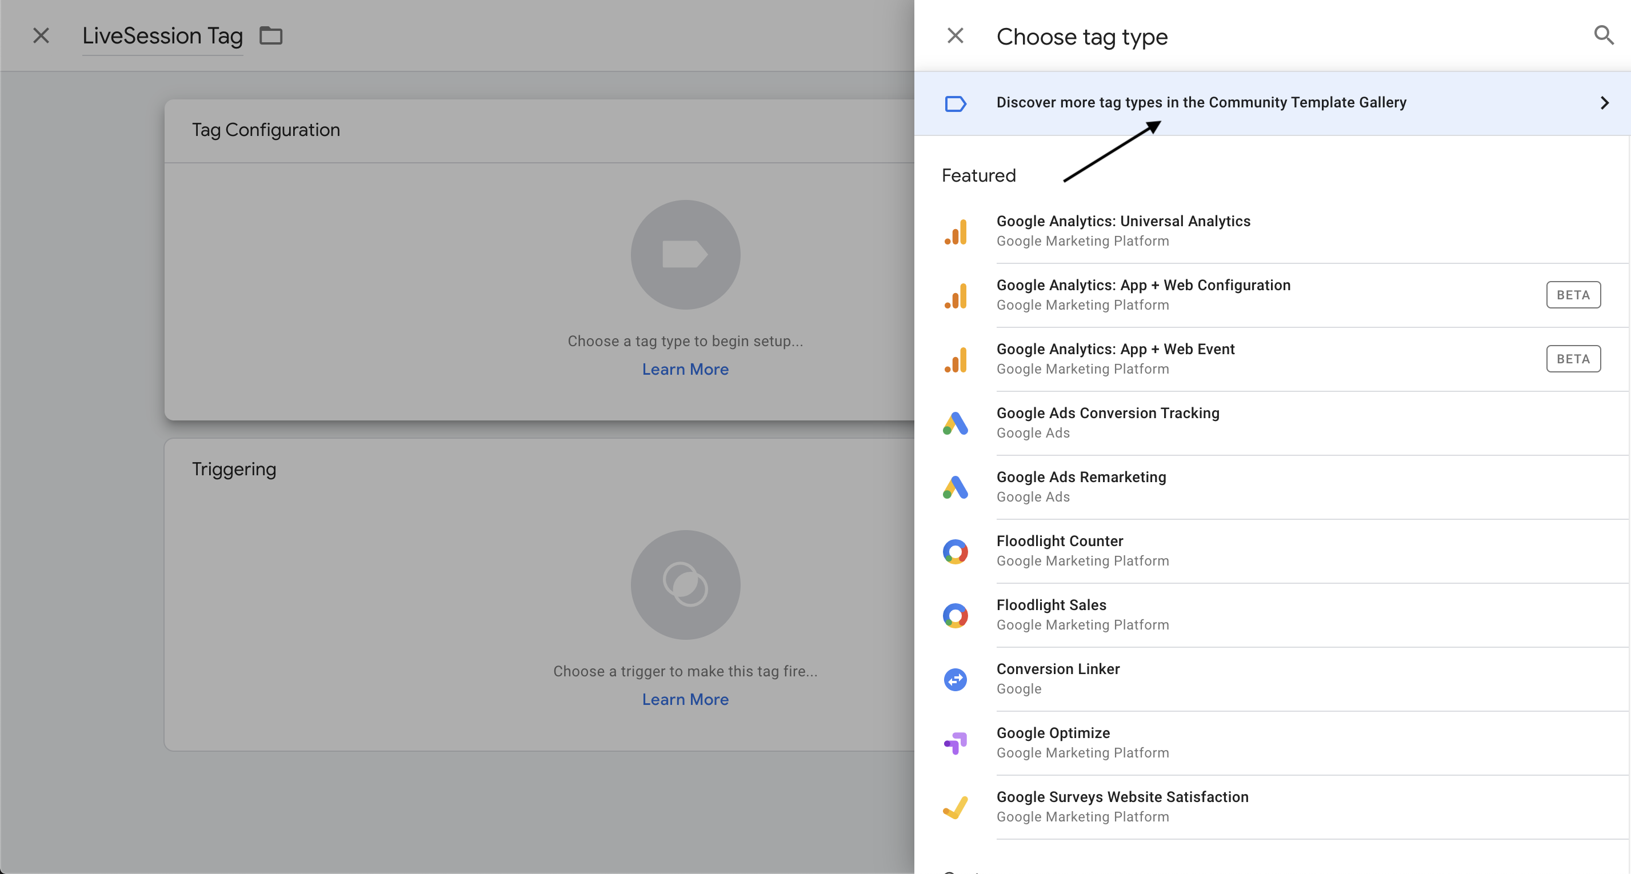Select the Google Ads Remarketing icon
This screenshot has width=1631, height=874.
[x=956, y=487]
